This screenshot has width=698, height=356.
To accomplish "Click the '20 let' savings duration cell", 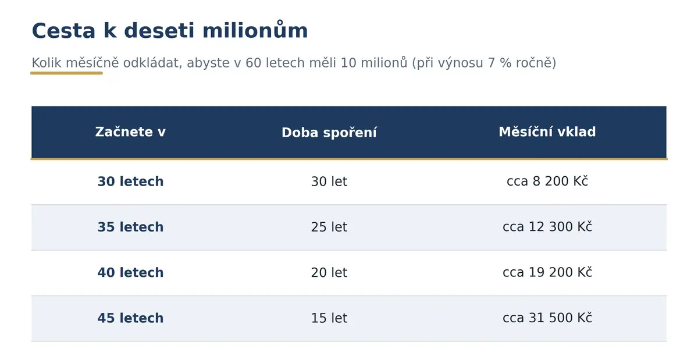I will [x=329, y=273].
